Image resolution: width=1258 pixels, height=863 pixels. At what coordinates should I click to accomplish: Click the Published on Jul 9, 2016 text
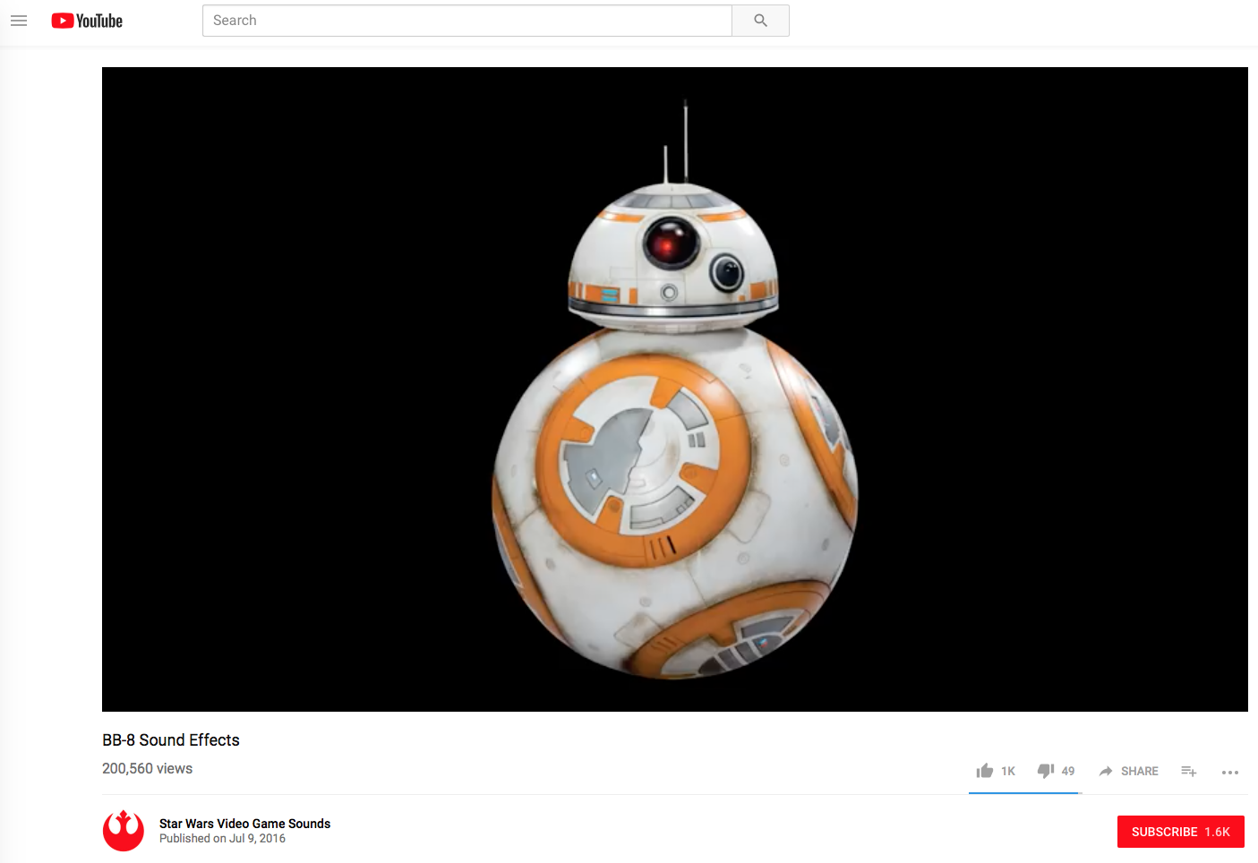point(222,839)
